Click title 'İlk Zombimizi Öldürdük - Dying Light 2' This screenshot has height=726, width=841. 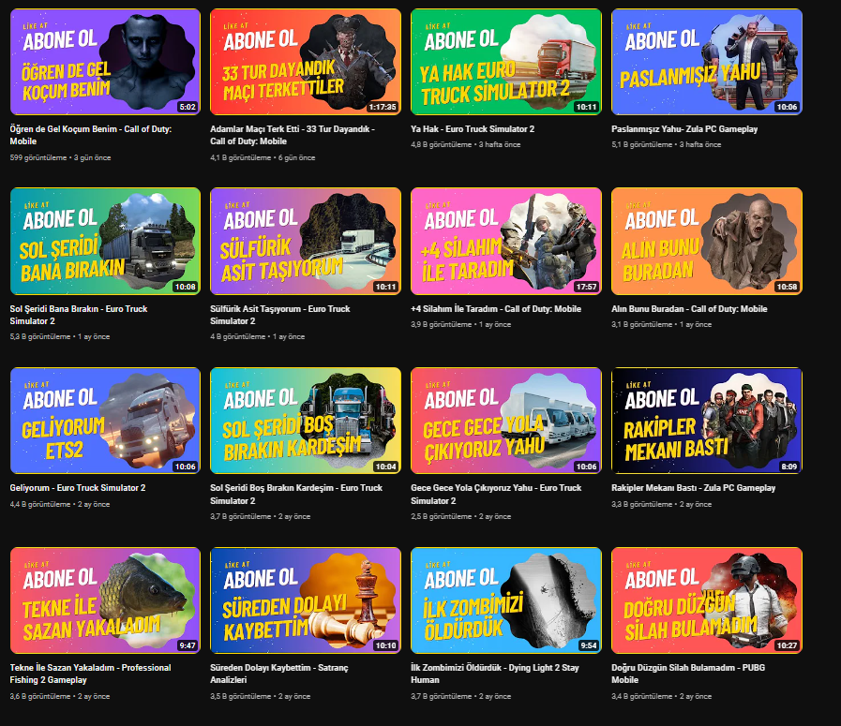click(494, 674)
